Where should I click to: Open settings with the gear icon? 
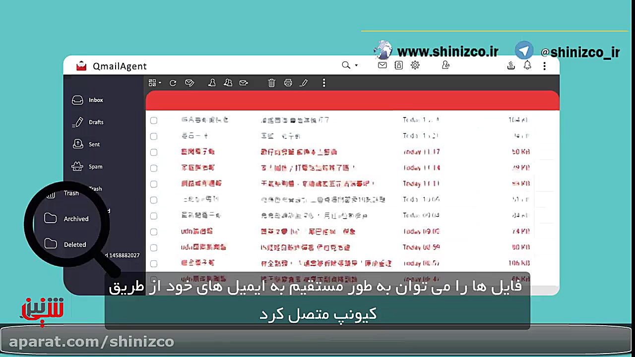tap(415, 65)
